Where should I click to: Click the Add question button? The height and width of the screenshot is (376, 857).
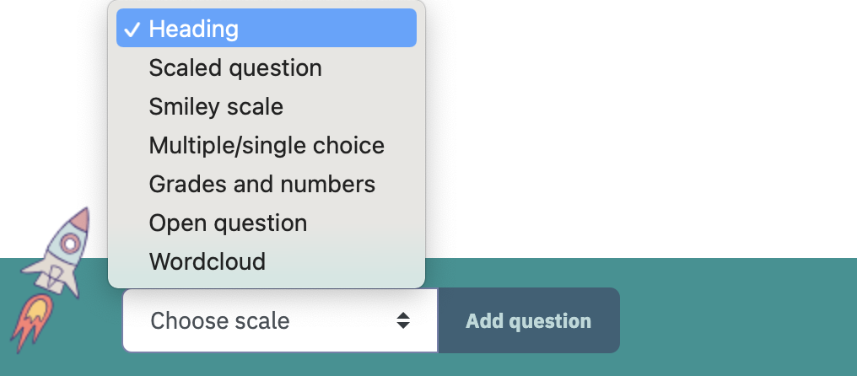[529, 321]
